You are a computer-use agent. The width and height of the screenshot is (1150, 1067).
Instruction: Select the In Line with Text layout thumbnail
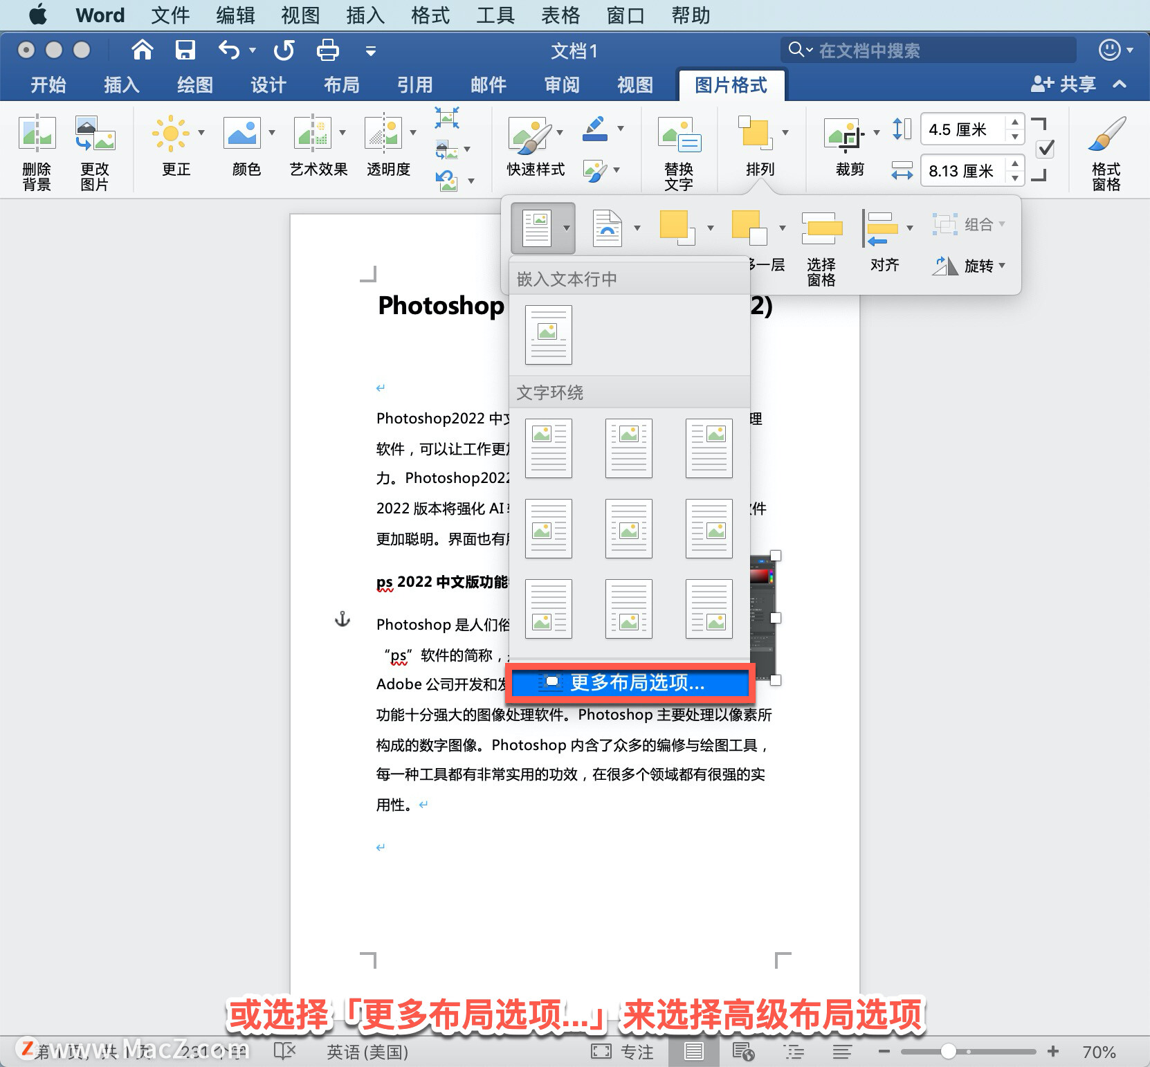(x=549, y=335)
